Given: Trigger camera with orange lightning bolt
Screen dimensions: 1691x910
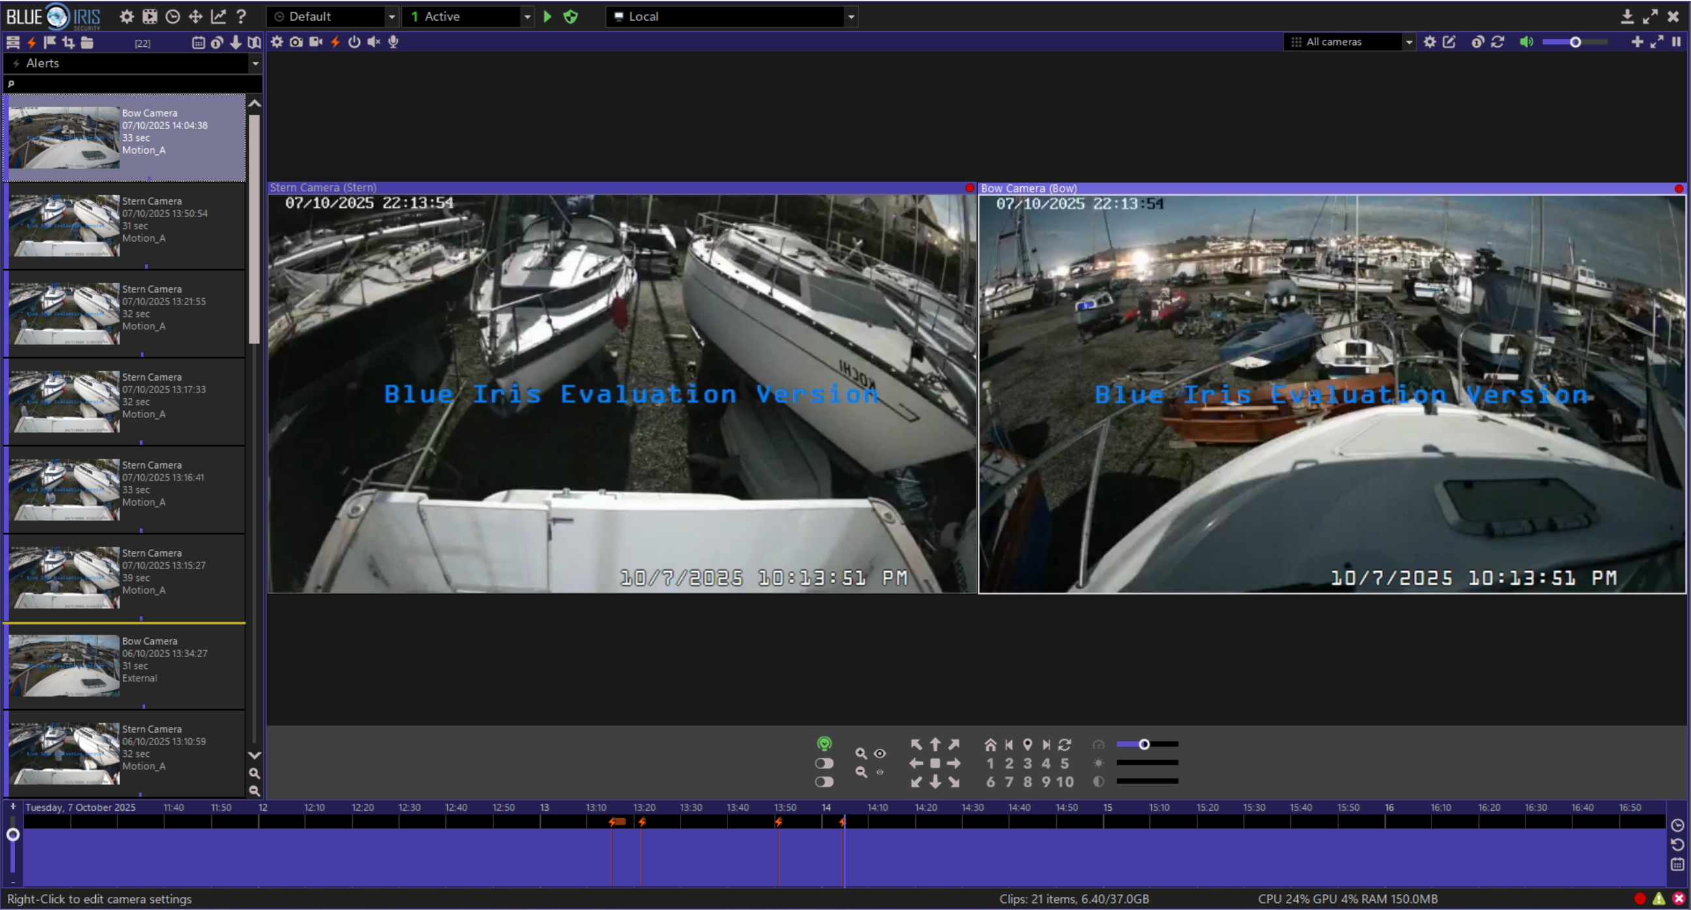Looking at the screenshot, I should click(335, 42).
